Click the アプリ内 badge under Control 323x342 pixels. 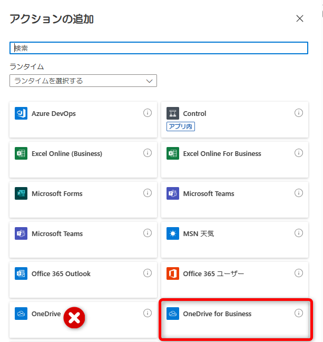click(x=181, y=126)
